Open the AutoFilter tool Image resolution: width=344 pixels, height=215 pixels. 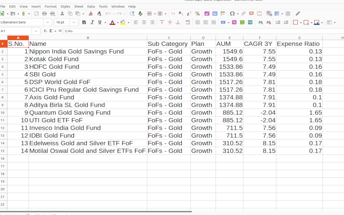(x=197, y=14)
